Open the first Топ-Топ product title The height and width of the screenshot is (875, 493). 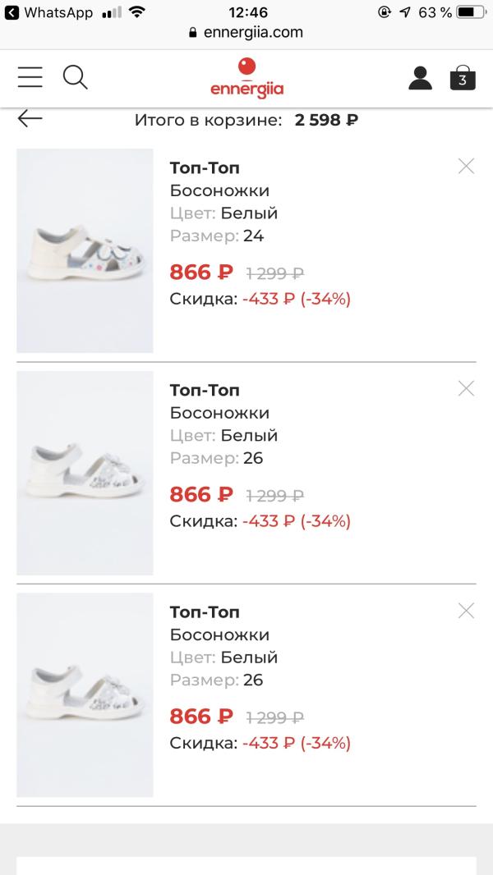205,167
